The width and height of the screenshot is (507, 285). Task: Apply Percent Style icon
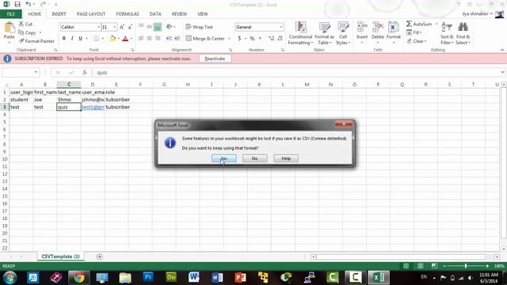tap(252, 39)
